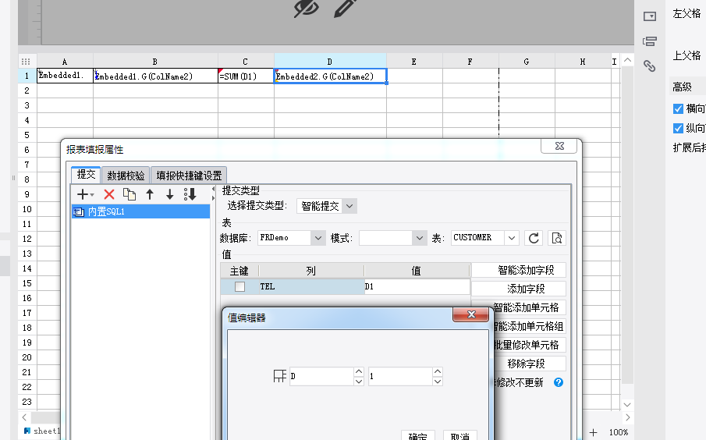Click the pencil edit icon above the sheet
Image resolution: width=706 pixels, height=440 pixels.
(345, 8)
